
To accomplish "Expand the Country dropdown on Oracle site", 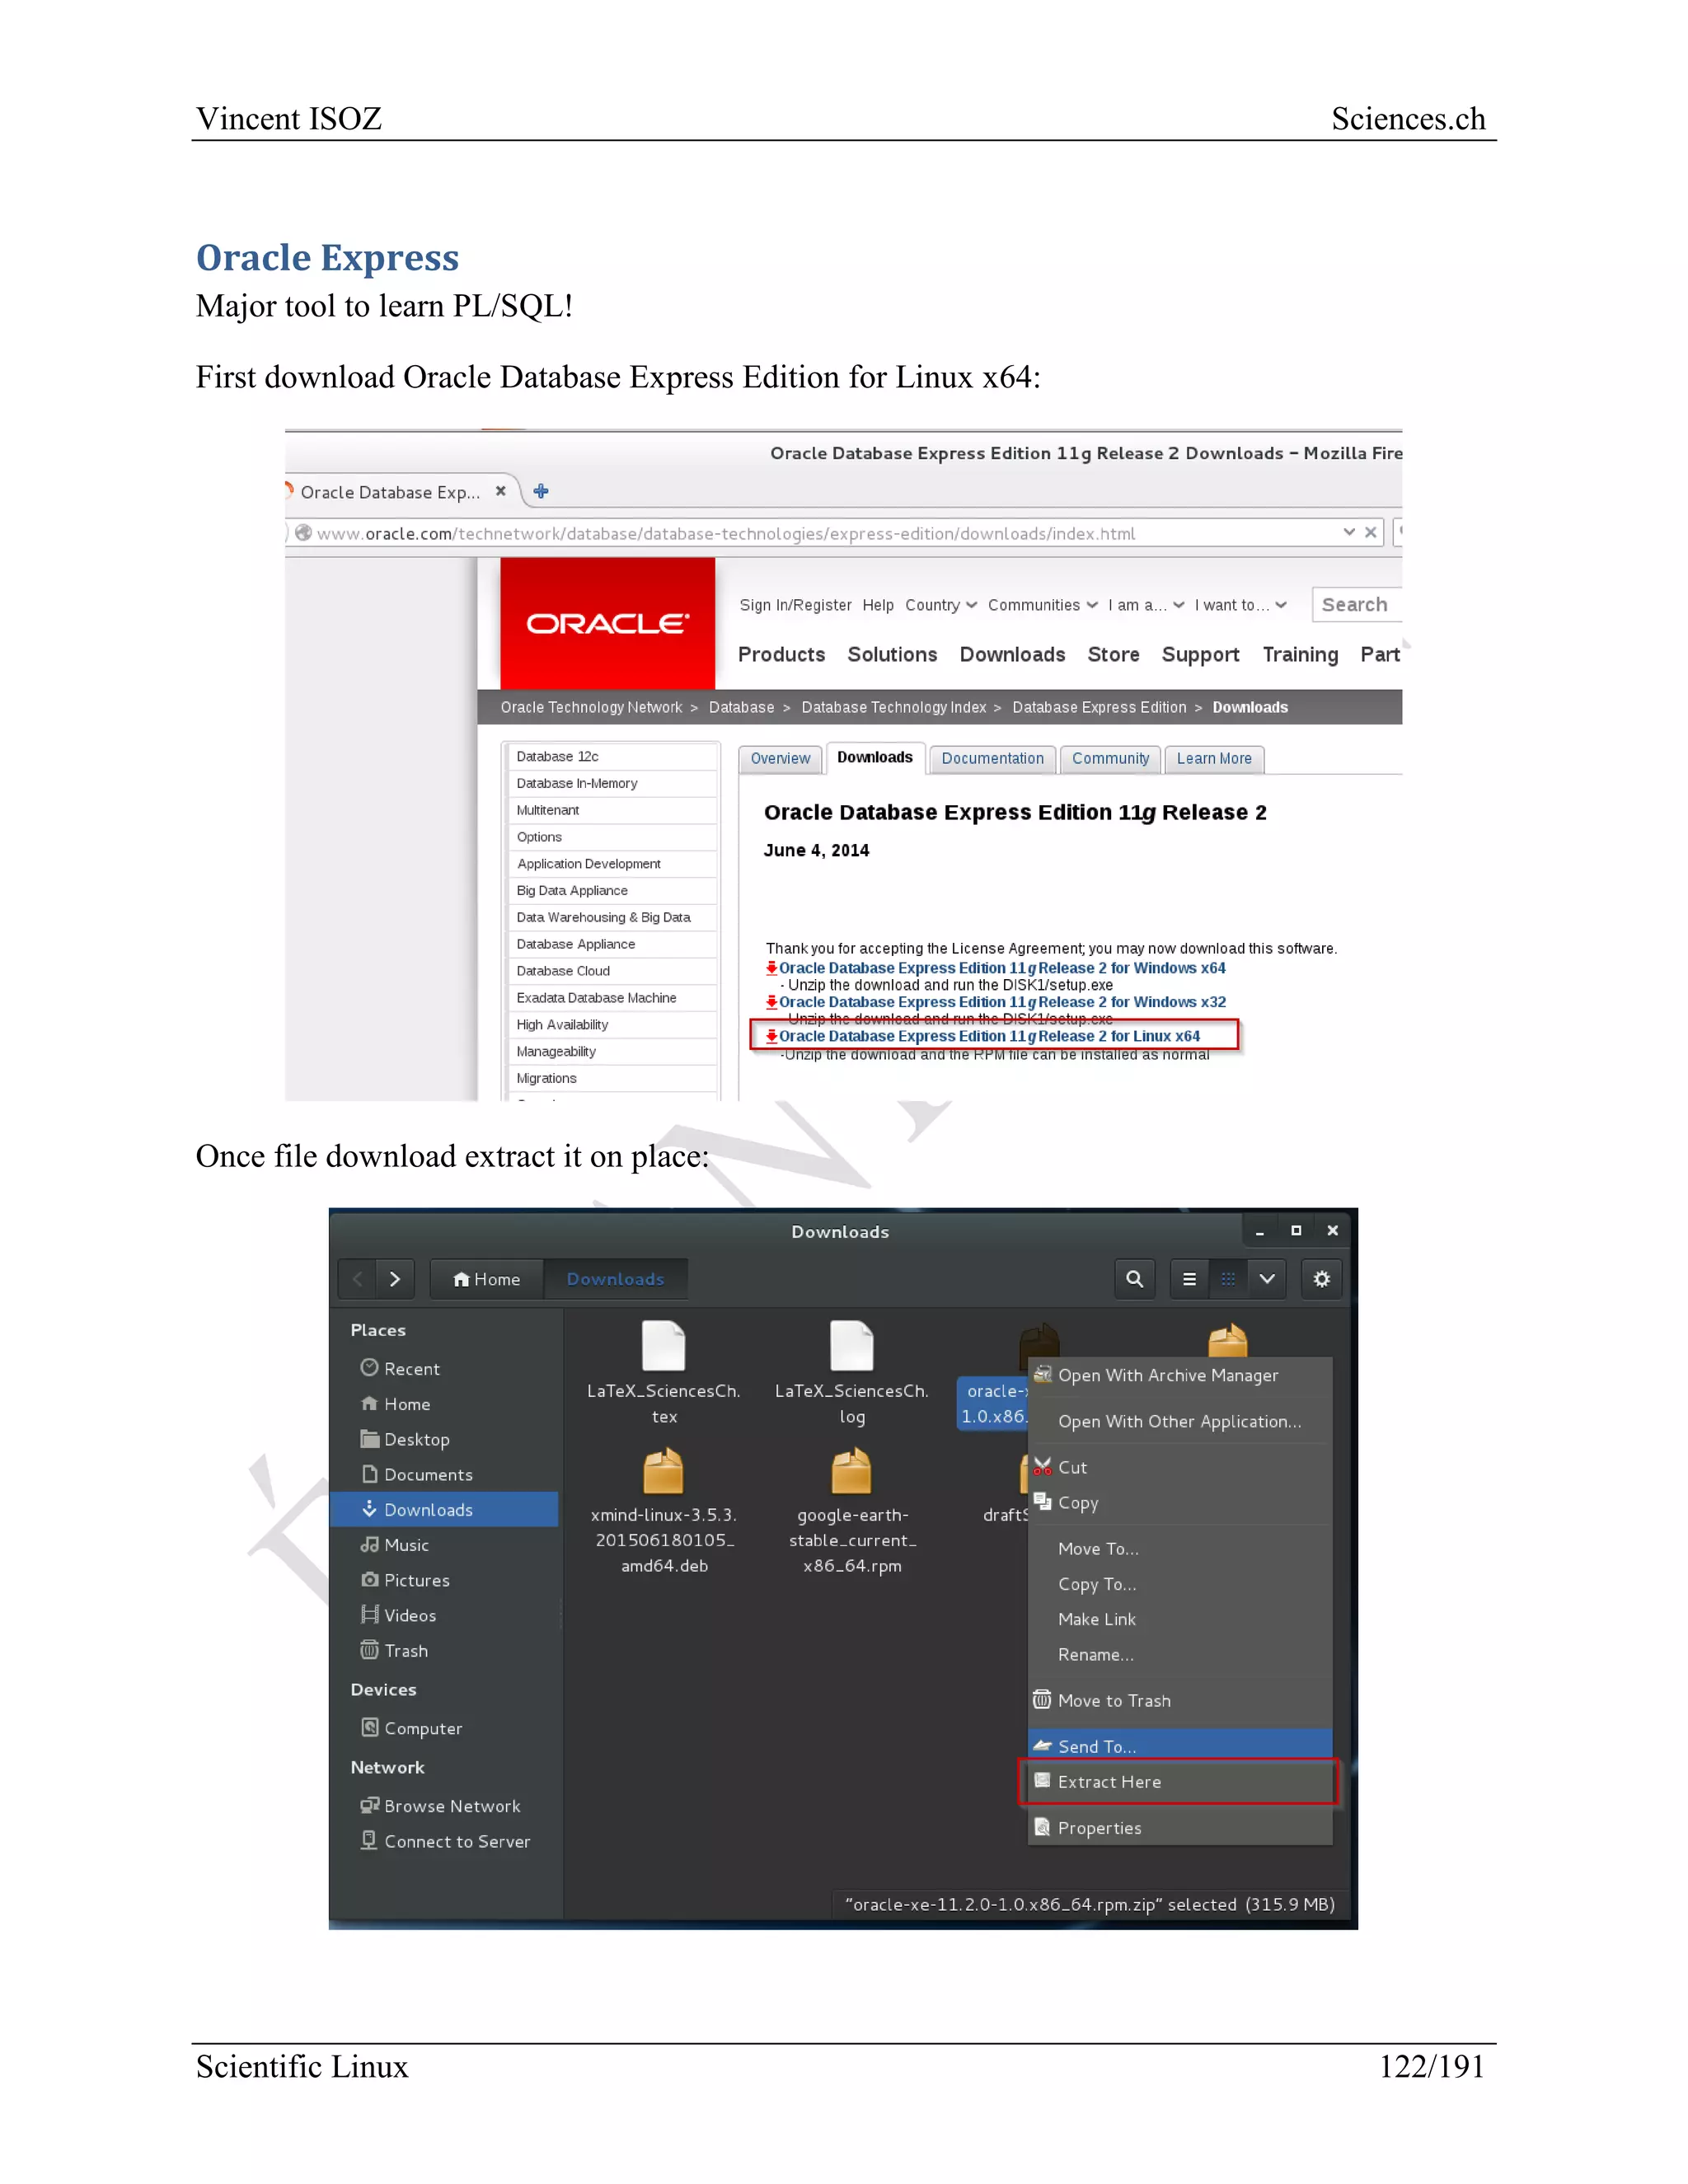I will pos(941,605).
